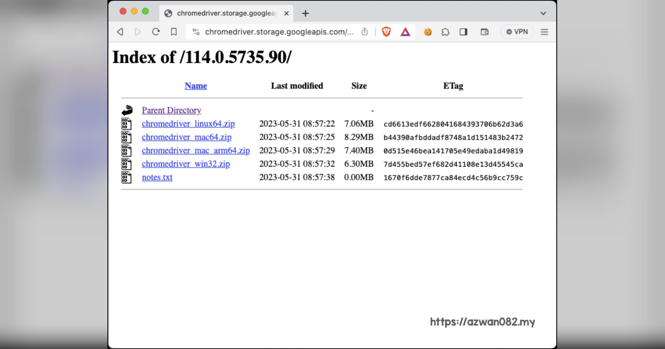Open the Extensions puzzle icon
The height and width of the screenshot is (349, 665).
(x=445, y=32)
